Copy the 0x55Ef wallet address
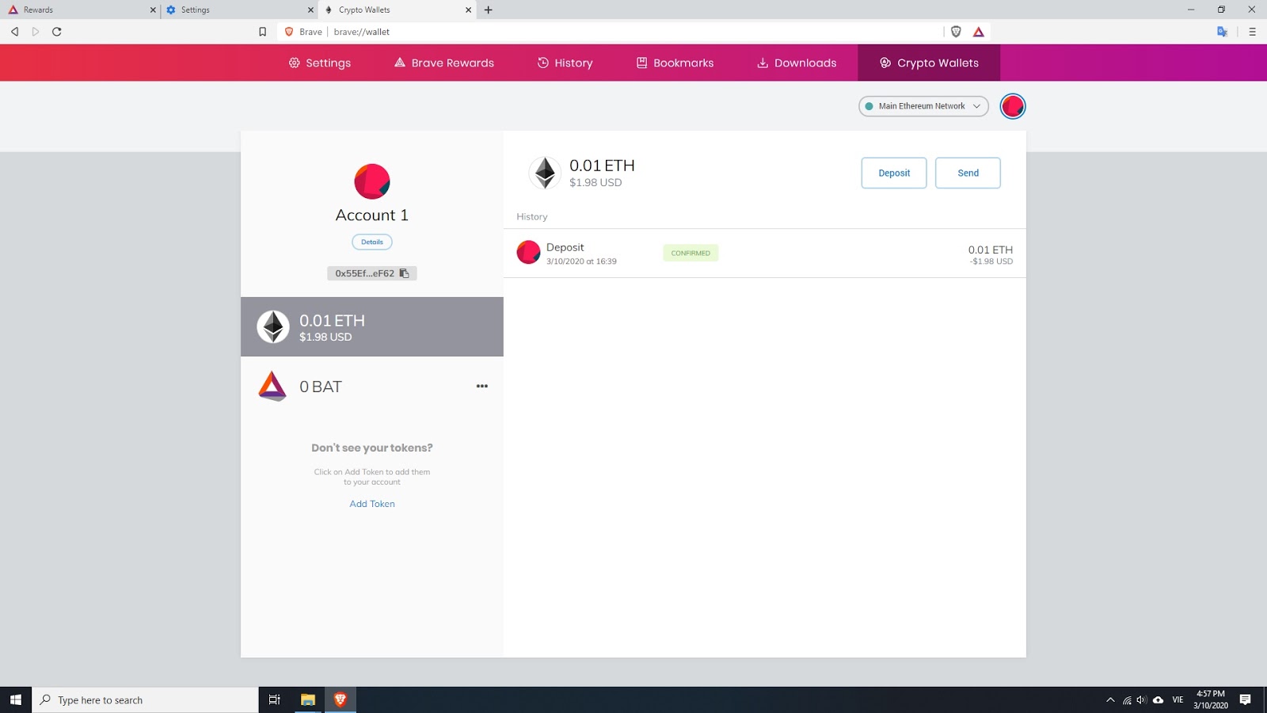This screenshot has width=1267, height=713. pos(405,273)
